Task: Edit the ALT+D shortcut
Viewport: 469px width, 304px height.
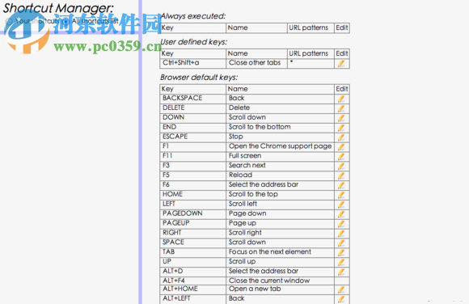Action: click(x=341, y=272)
